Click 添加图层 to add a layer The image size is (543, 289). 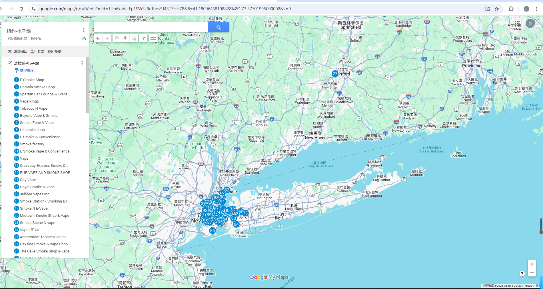18,52
